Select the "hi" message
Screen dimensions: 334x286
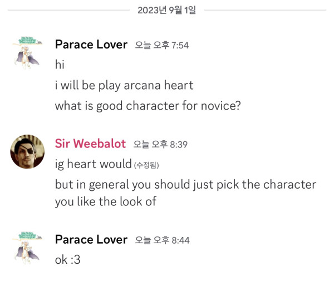click(60, 65)
